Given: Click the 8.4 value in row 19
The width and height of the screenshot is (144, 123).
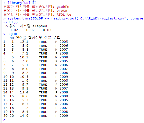Looking at the screenshot, I should 25,112.
